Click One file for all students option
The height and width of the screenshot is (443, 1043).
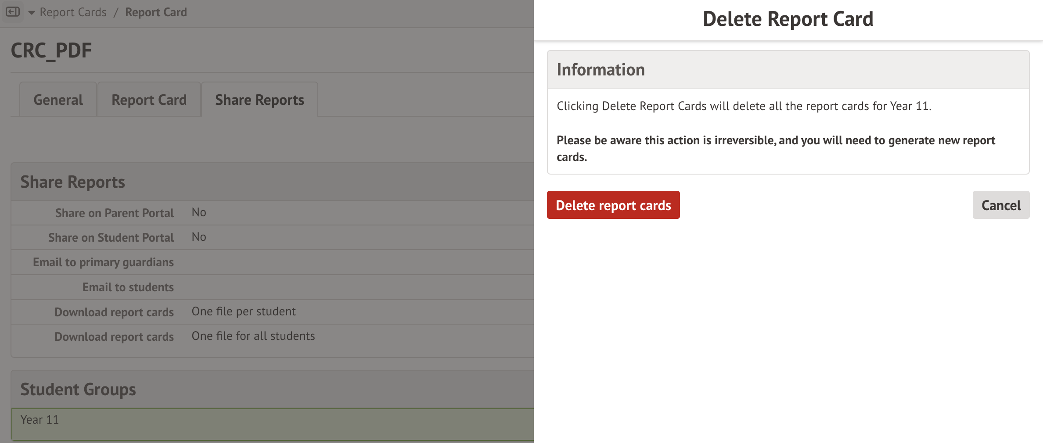[253, 336]
